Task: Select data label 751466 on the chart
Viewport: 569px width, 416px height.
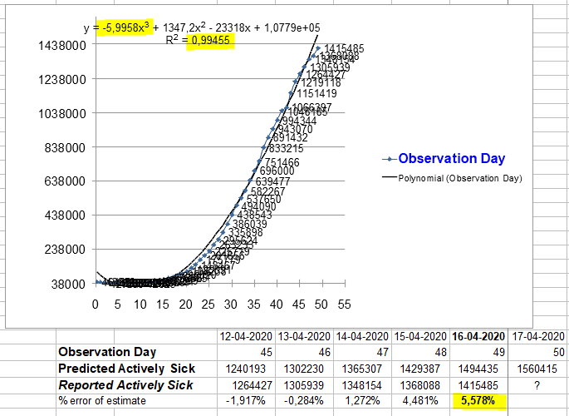Action: coord(282,162)
